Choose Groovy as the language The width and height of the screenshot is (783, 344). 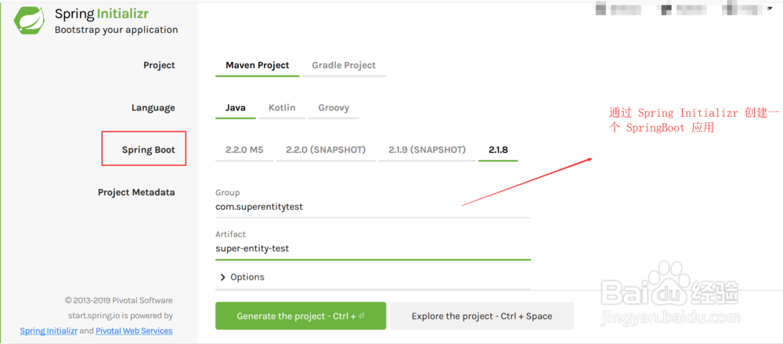click(334, 108)
